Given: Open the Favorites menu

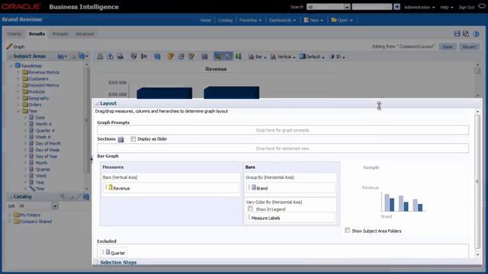Looking at the screenshot, I should (250, 21).
